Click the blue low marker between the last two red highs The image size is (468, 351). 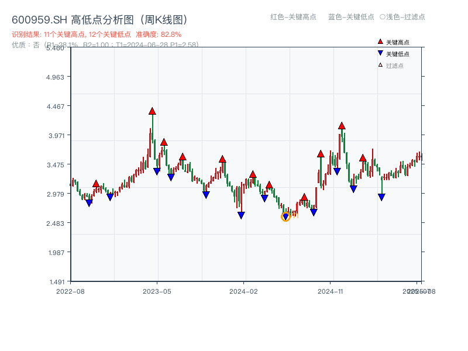353,189
